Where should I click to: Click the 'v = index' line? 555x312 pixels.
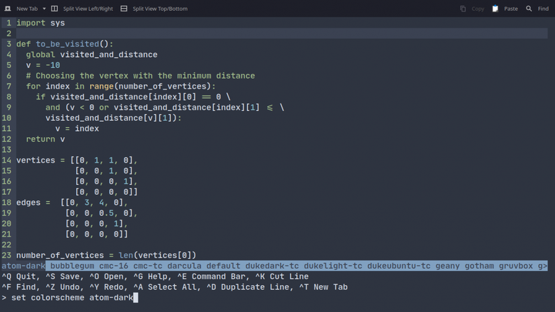(77, 128)
